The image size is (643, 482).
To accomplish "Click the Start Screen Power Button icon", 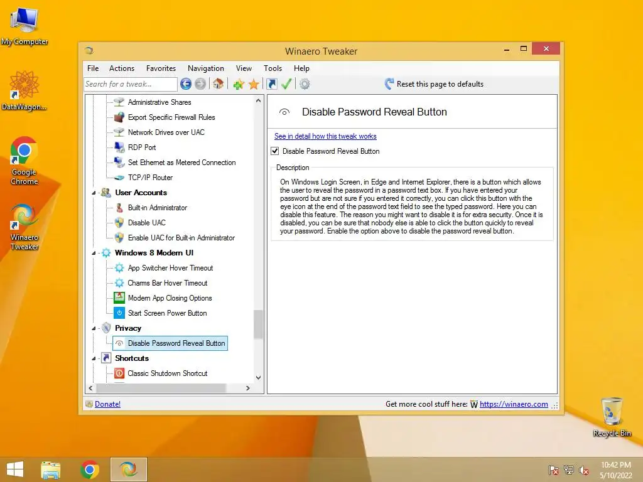I will click(119, 313).
